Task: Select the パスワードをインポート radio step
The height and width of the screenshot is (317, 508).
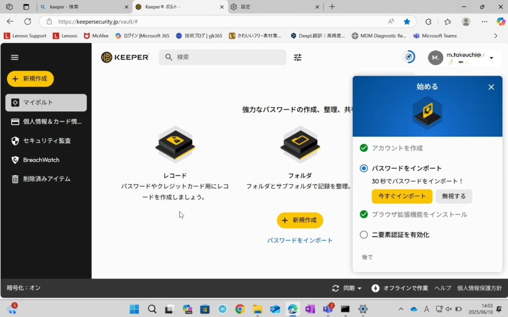Action: coord(364,168)
